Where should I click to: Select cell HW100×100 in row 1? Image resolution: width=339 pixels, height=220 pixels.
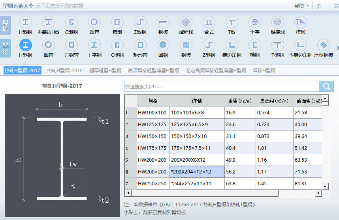pyautogui.click(x=153, y=113)
